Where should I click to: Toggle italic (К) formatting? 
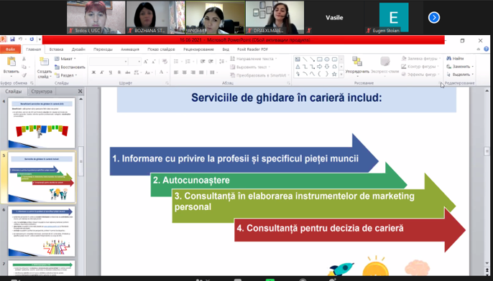point(102,72)
